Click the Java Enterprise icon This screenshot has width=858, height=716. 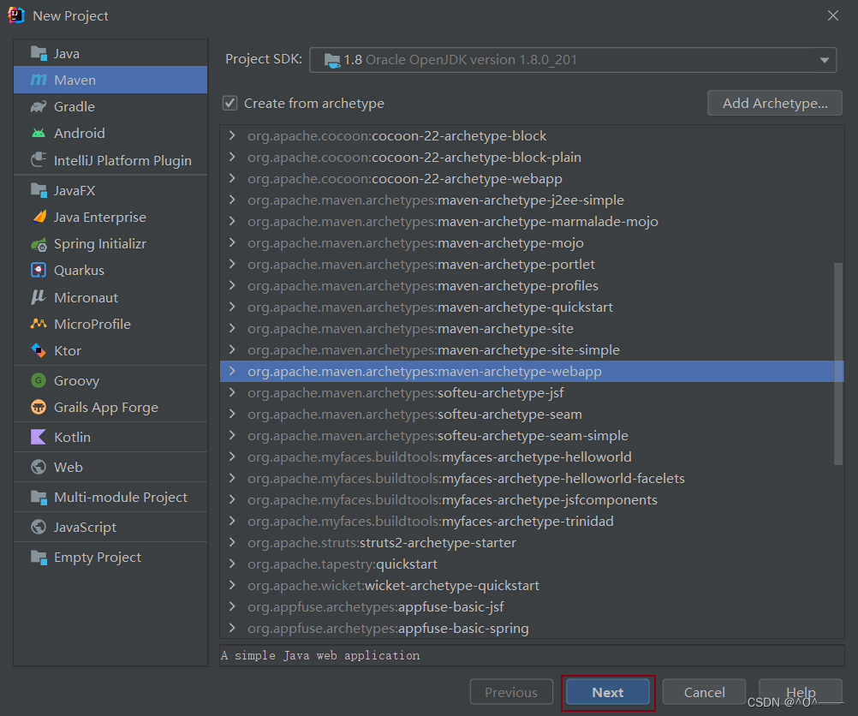(39, 217)
